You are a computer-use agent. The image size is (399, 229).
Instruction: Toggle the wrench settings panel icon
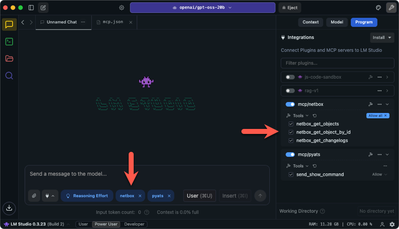click(392, 7)
